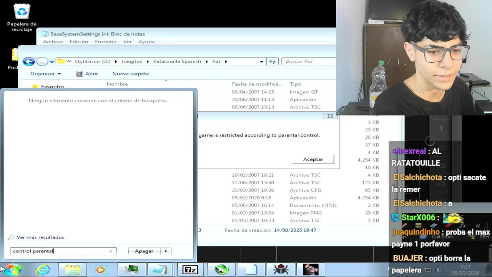
Task: Sort by the Nombre column header
Action: click(x=117, y=84)
